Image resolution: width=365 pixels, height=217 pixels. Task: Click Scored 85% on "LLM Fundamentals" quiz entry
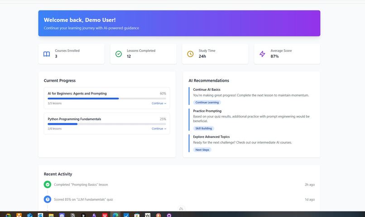[x=83, y=199]
